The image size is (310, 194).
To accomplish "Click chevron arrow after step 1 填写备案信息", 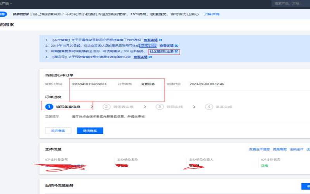I will click(91, 107).
